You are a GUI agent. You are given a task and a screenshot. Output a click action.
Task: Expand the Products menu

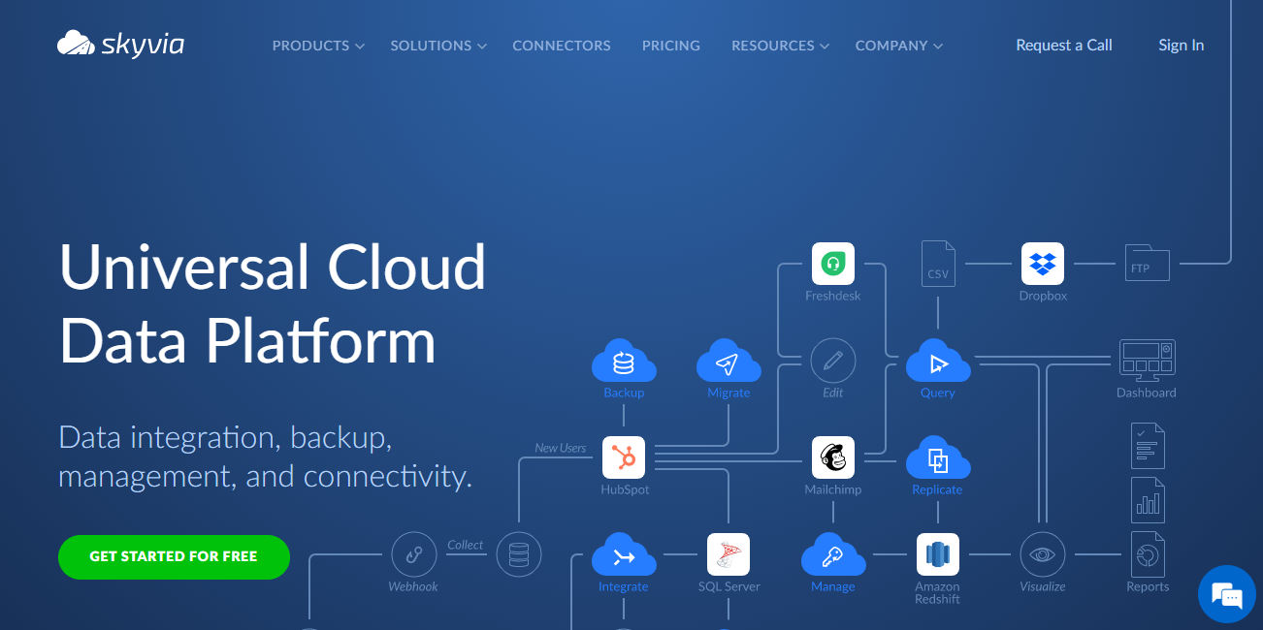click(318, 46)
